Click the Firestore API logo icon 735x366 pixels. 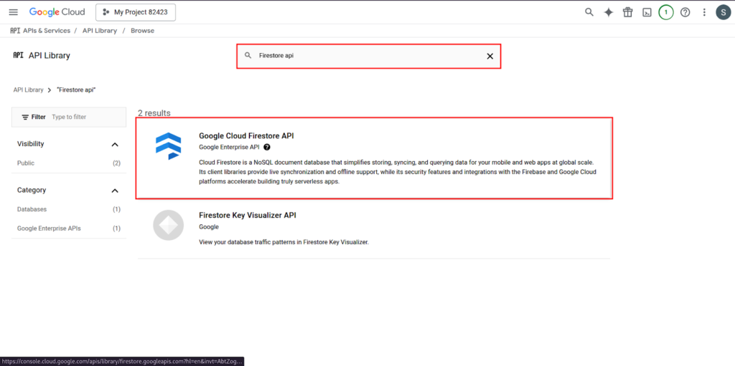168,145
